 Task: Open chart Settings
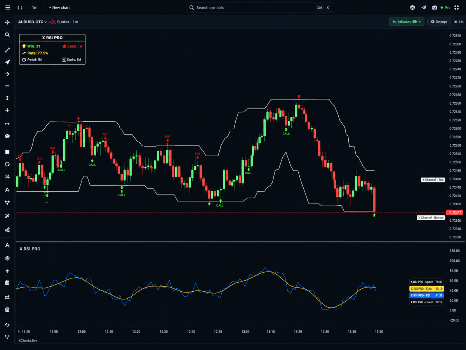click(439, 22)
